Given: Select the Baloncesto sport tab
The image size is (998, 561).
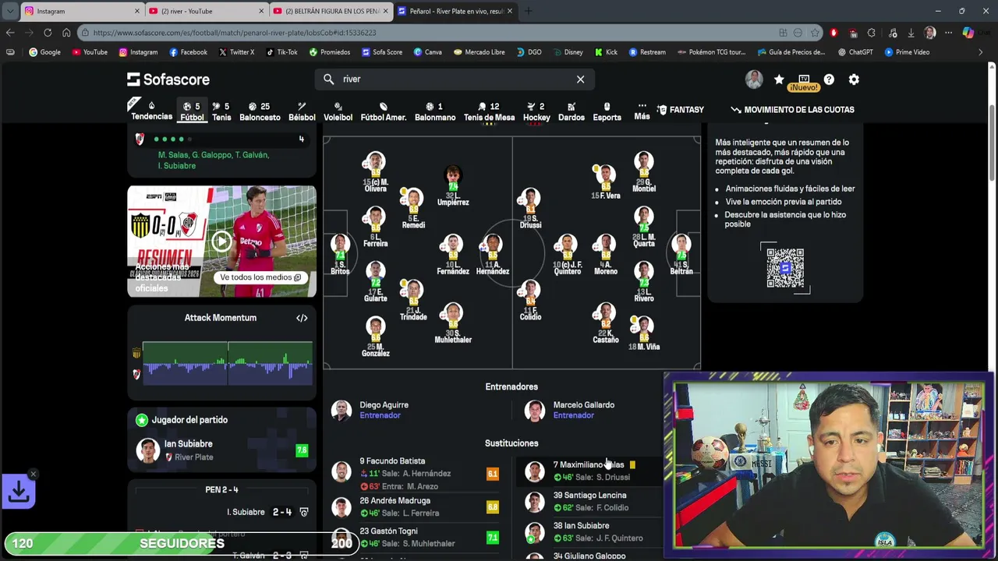Looking at the screenshot, I should tap(260, 111).
